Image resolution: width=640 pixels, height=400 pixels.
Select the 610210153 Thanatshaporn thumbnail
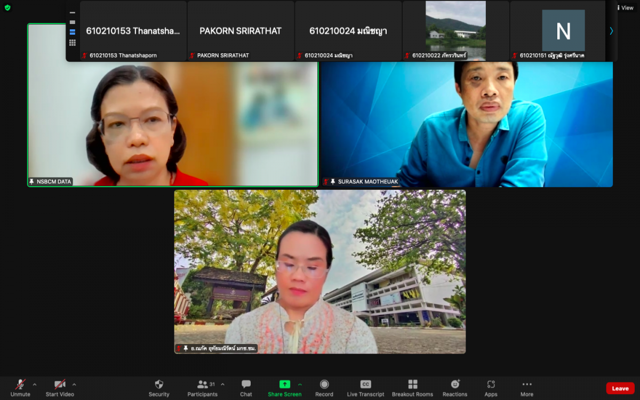133,31
